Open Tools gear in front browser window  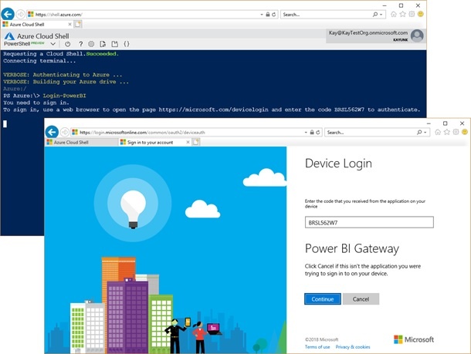click(456, 132)
